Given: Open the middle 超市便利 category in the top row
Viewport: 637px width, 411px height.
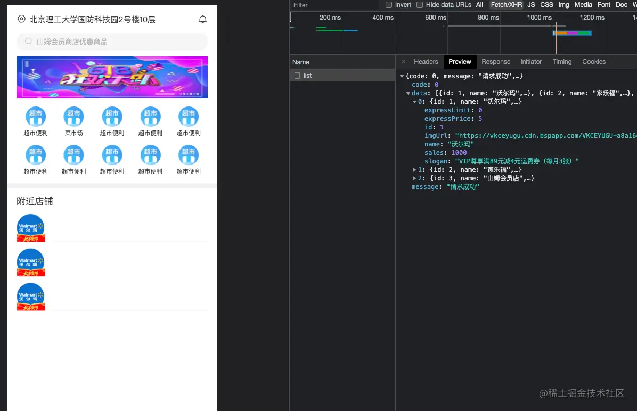Looking at the screenshot, I should coord(112,117).
